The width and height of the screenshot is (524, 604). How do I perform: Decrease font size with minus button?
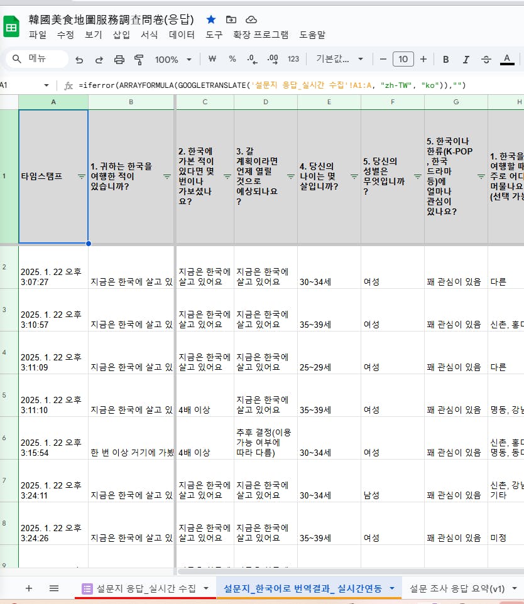click(383, 59)
